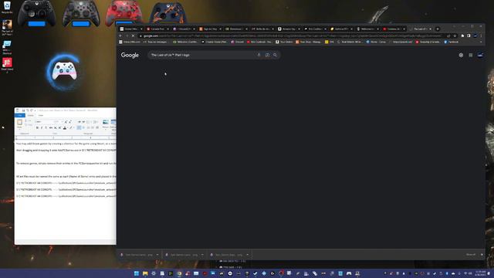This screenshot has width=494, height=278.
Task: Switch to WordPad View ribbon tab
Action: coord(41,115)
